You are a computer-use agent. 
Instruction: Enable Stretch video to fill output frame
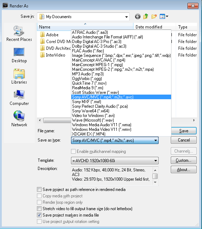tap(39, 209)
